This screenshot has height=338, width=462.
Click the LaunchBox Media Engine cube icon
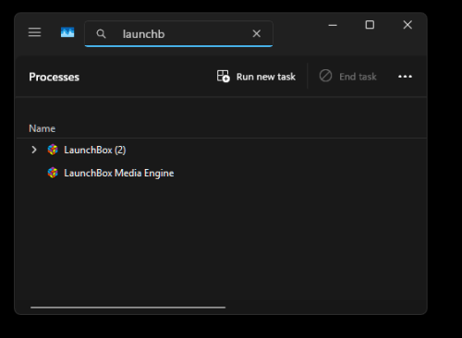tap(53, 173)
